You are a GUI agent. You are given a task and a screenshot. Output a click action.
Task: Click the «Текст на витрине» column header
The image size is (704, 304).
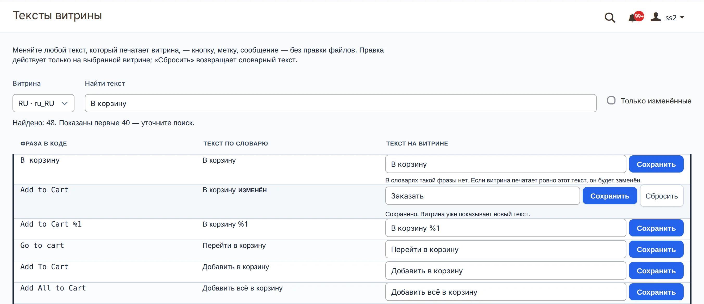coord(417,143)
